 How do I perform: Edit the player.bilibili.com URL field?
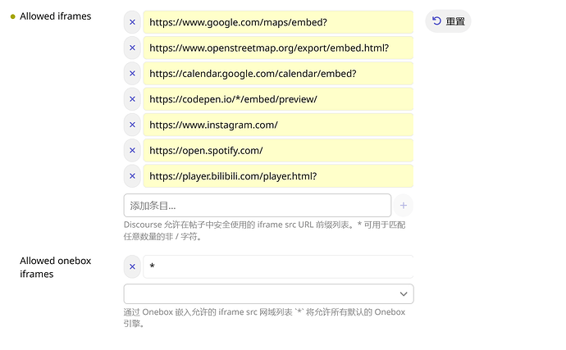(278, 175)
